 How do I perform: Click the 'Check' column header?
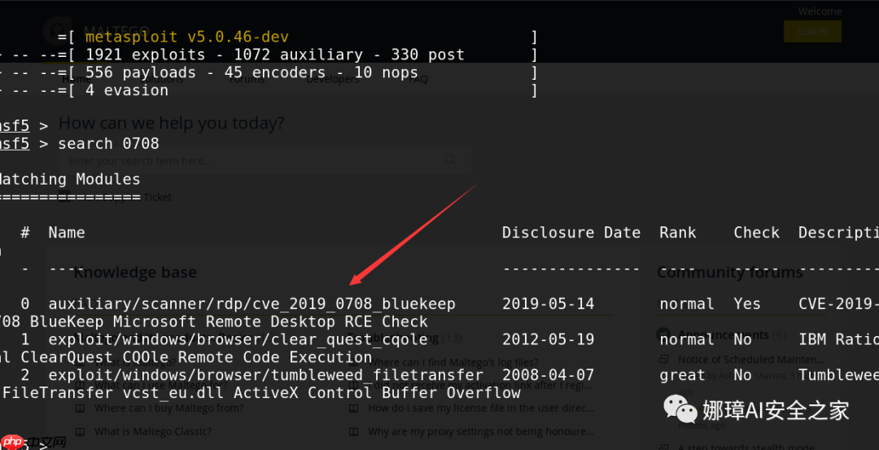coord(757,233)
